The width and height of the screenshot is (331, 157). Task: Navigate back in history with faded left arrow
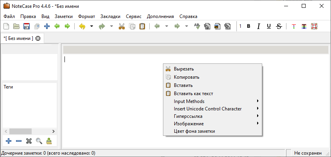click(157, 27)
